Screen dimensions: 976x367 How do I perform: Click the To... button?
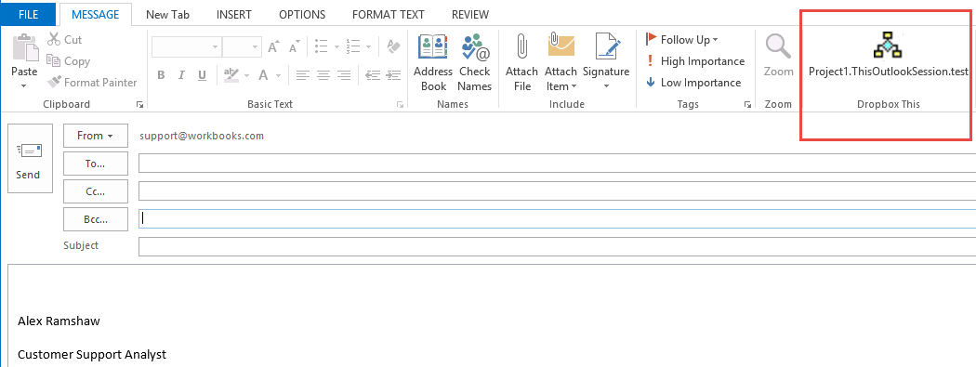95,164
